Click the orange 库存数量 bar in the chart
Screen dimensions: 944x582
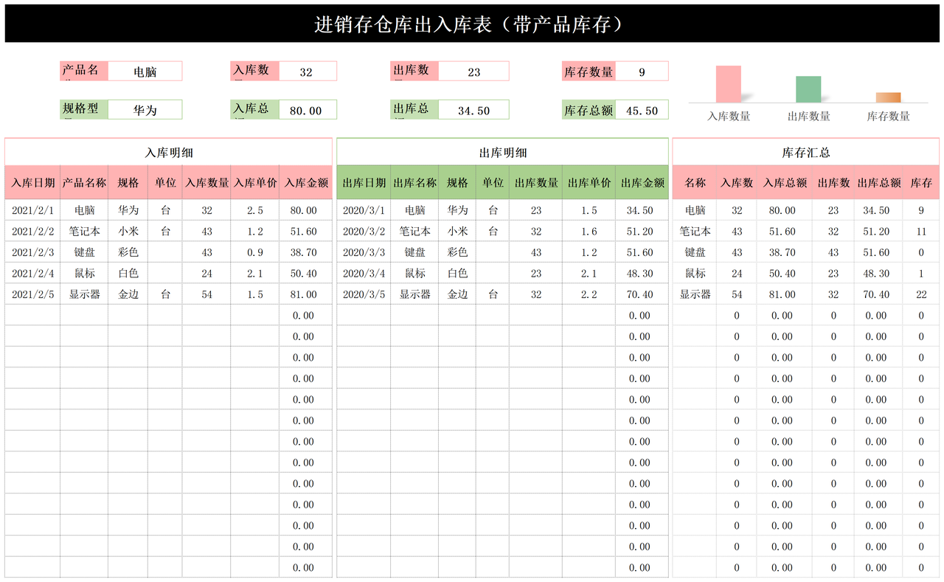(x=888, y=97)
